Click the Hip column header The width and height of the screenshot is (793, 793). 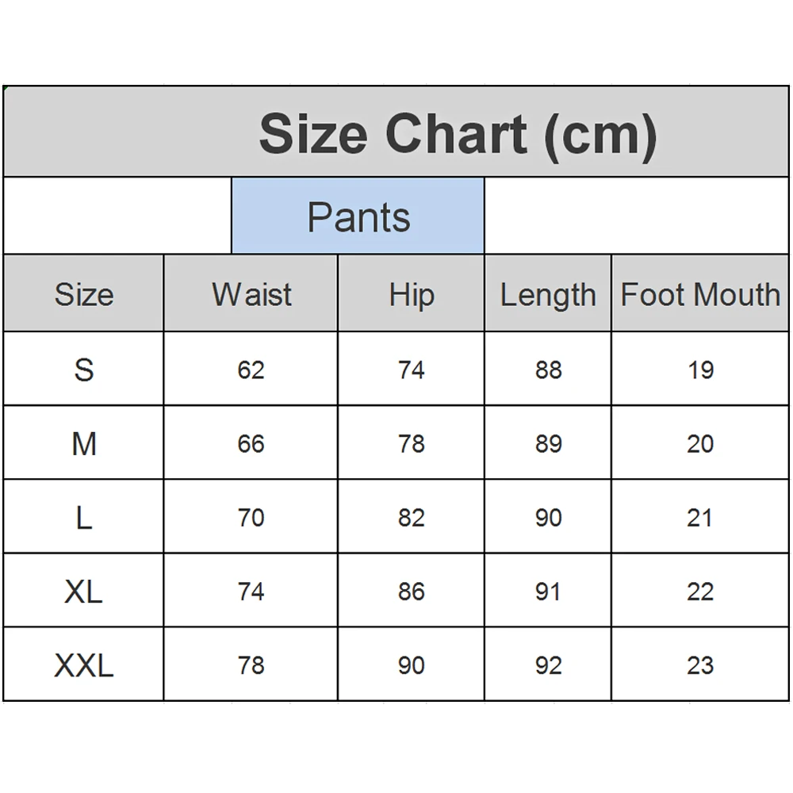coord(412,294)
